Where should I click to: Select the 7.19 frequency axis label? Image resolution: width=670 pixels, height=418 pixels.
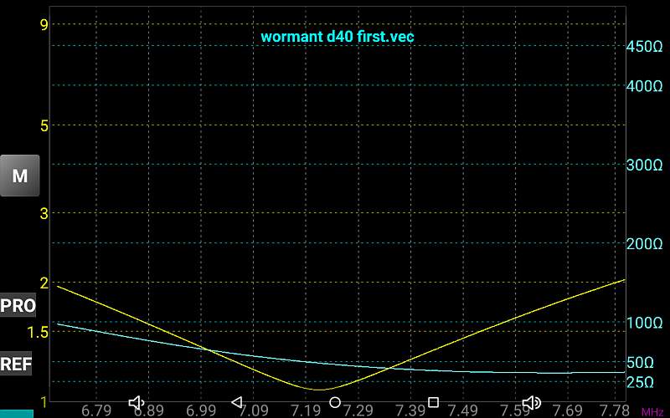tap(307, 410)
